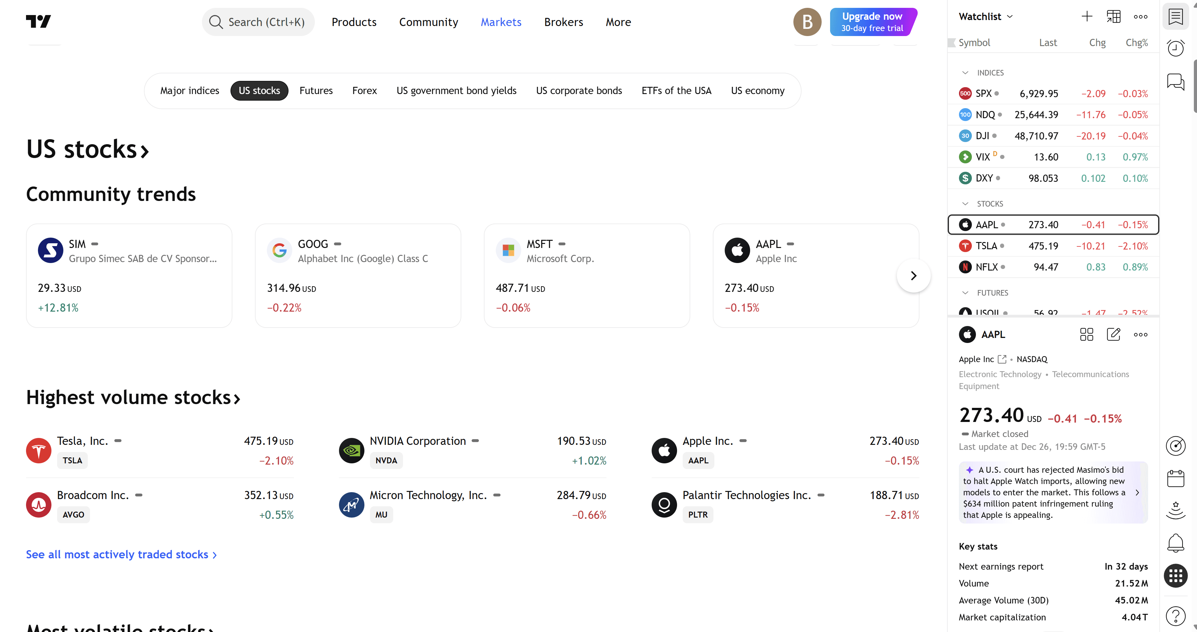Click See all most actively traded stocks
Viewport: 1197px width, 632px height.
tap(121, 555)
